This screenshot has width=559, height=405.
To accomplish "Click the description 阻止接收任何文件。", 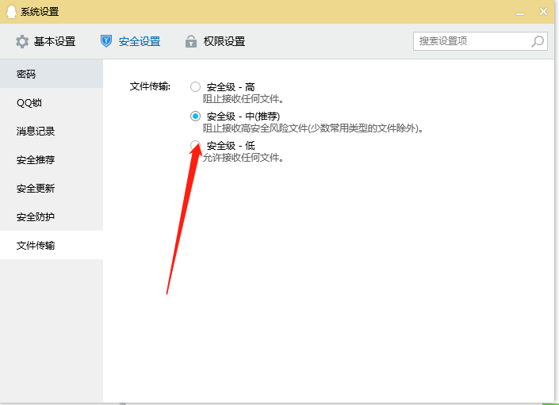I will 243,99.
